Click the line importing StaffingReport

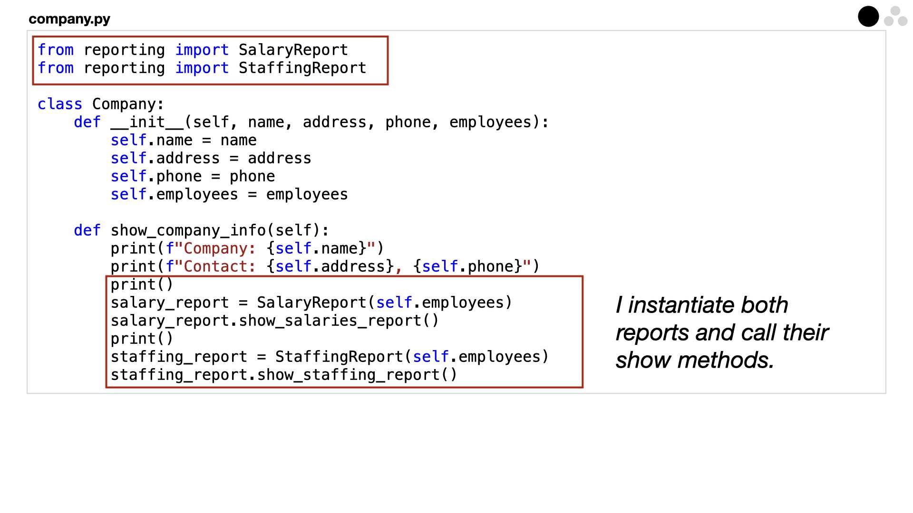202,68
